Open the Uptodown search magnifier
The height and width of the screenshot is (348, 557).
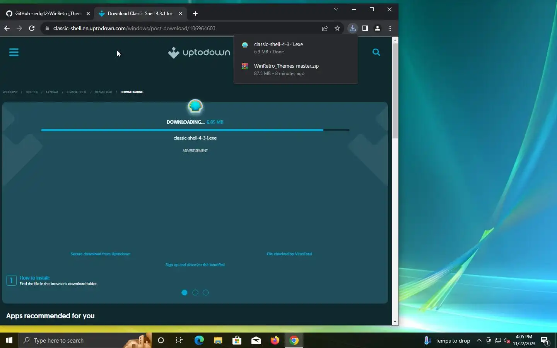coord(376,52)
